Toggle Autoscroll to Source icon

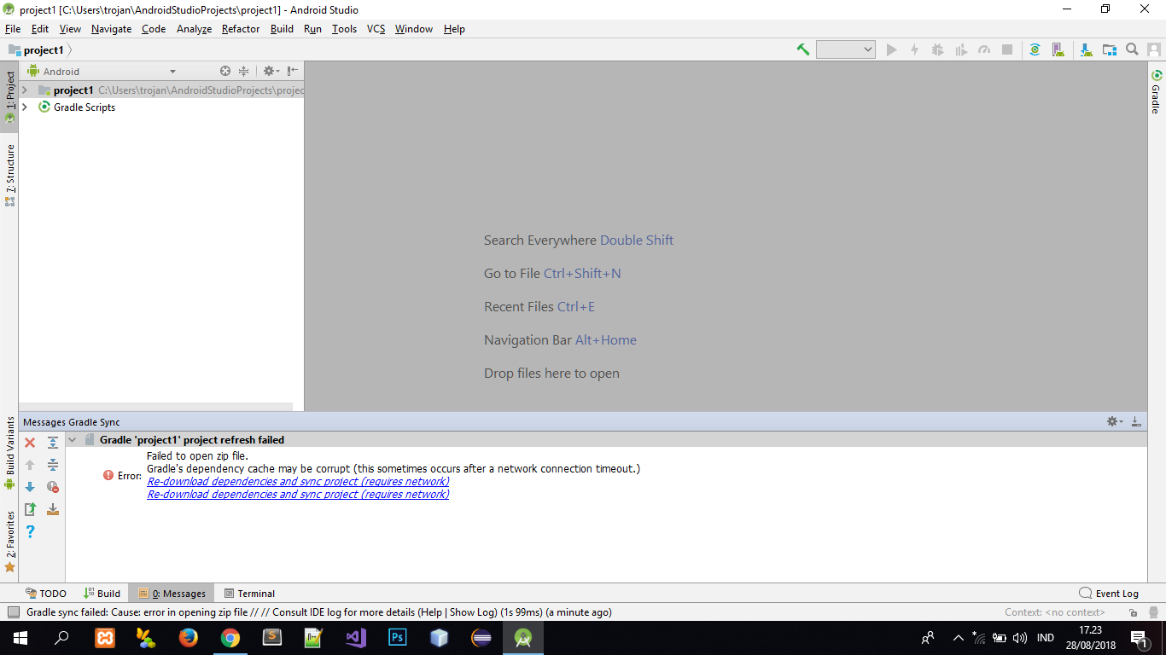[x=53, y=509]
